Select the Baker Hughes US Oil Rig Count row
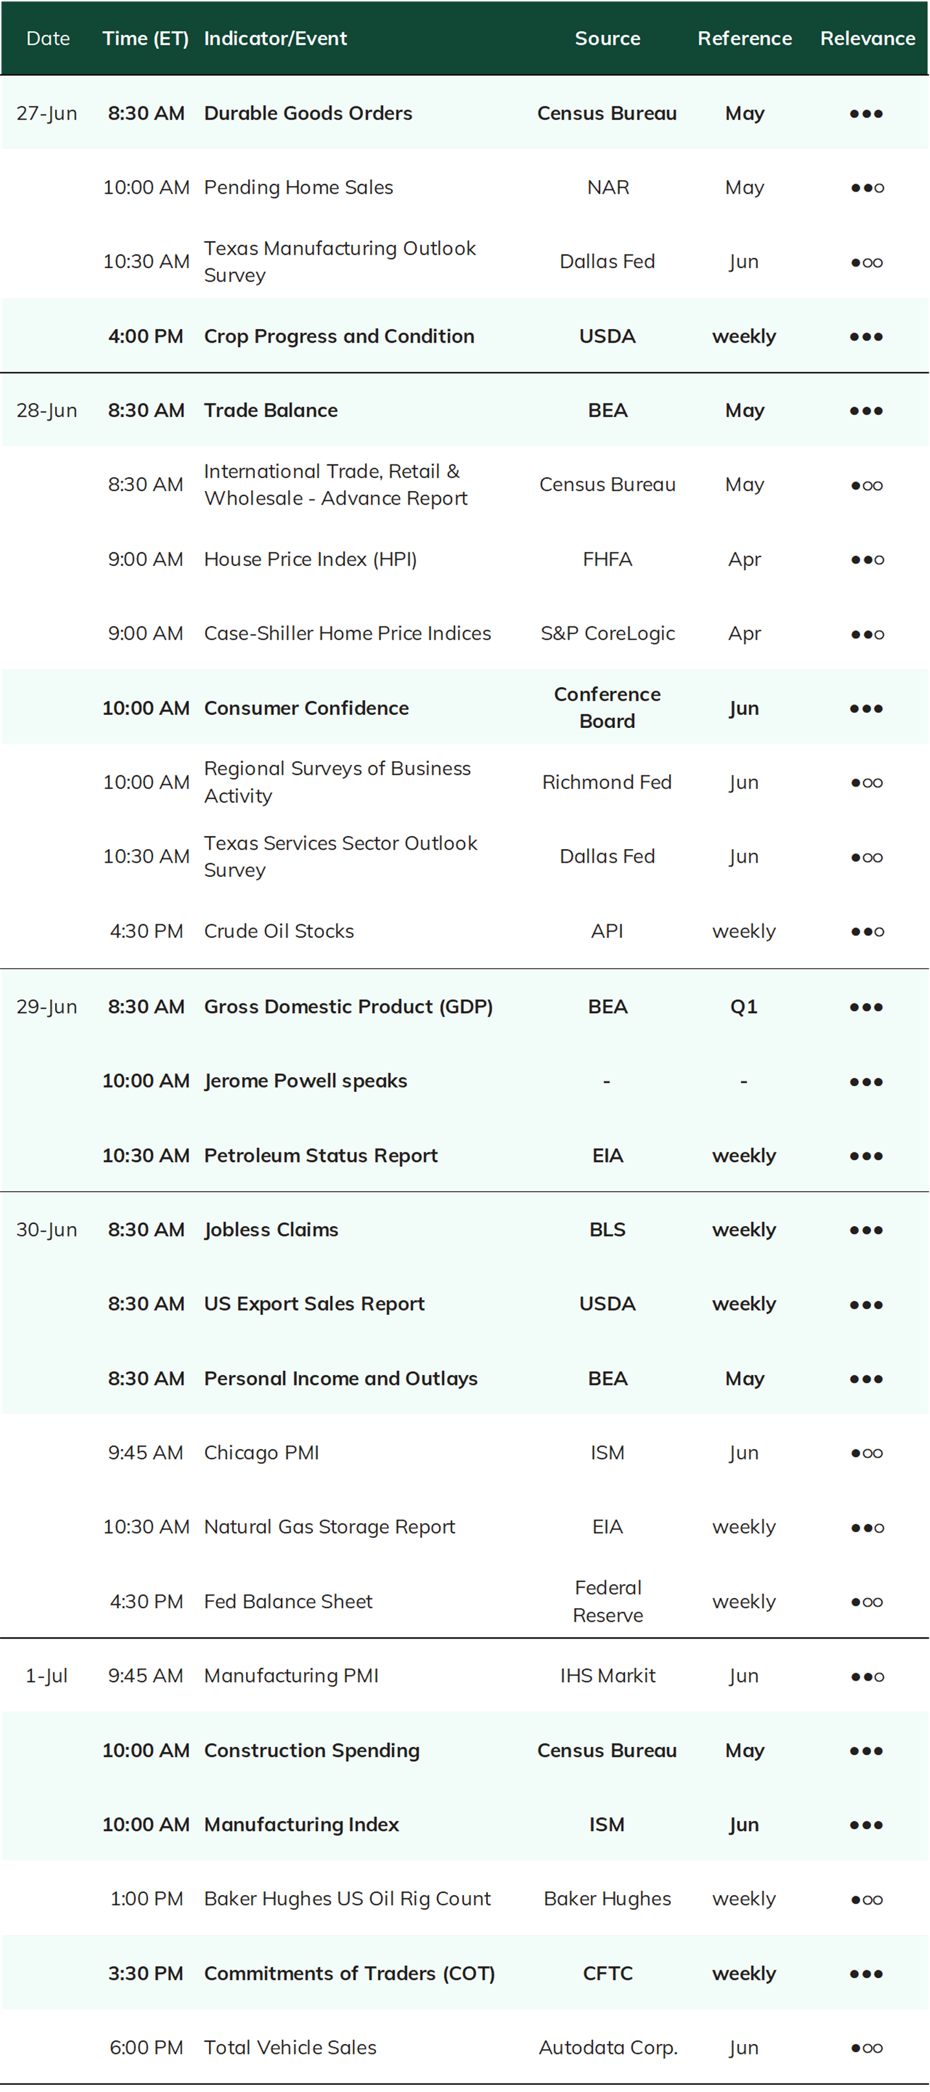The width and height of the screenshot is (930, 2092). pyautogui.click(x=464, y=1899)
